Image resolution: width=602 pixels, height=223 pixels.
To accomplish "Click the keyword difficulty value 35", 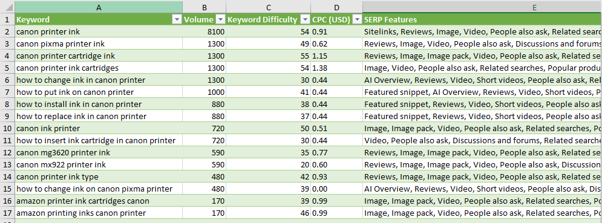I will click(x=269, y=153).
